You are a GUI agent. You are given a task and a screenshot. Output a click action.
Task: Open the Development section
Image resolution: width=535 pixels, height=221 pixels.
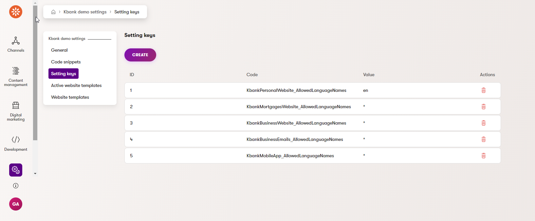point(16,144)
